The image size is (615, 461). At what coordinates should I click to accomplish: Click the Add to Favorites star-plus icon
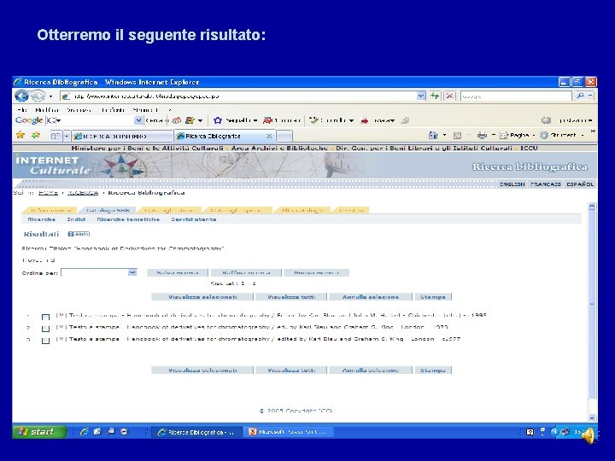[x=36, y=135]
